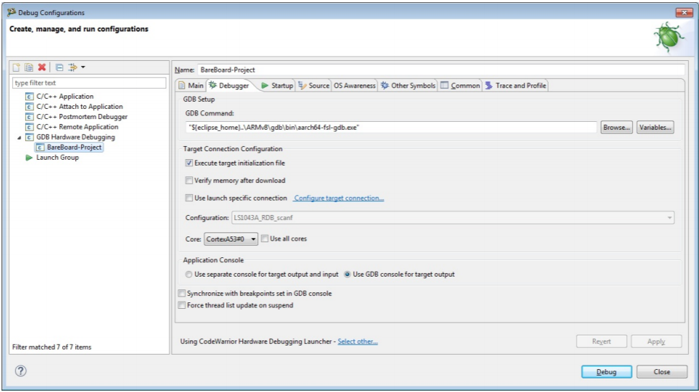Image resolution: width=699 pixels, height=392 pixels.
Task: Click the Close button at bottom
Action: point(662,372)
